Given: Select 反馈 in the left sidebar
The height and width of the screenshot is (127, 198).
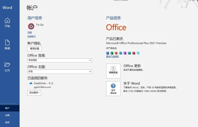Looking at the screenshot, I should [x=7, y=115].
